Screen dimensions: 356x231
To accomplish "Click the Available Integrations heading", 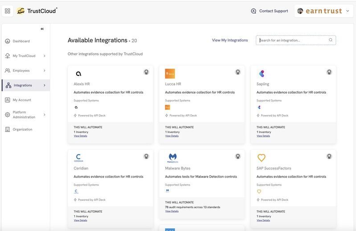I will click(98, 40).
